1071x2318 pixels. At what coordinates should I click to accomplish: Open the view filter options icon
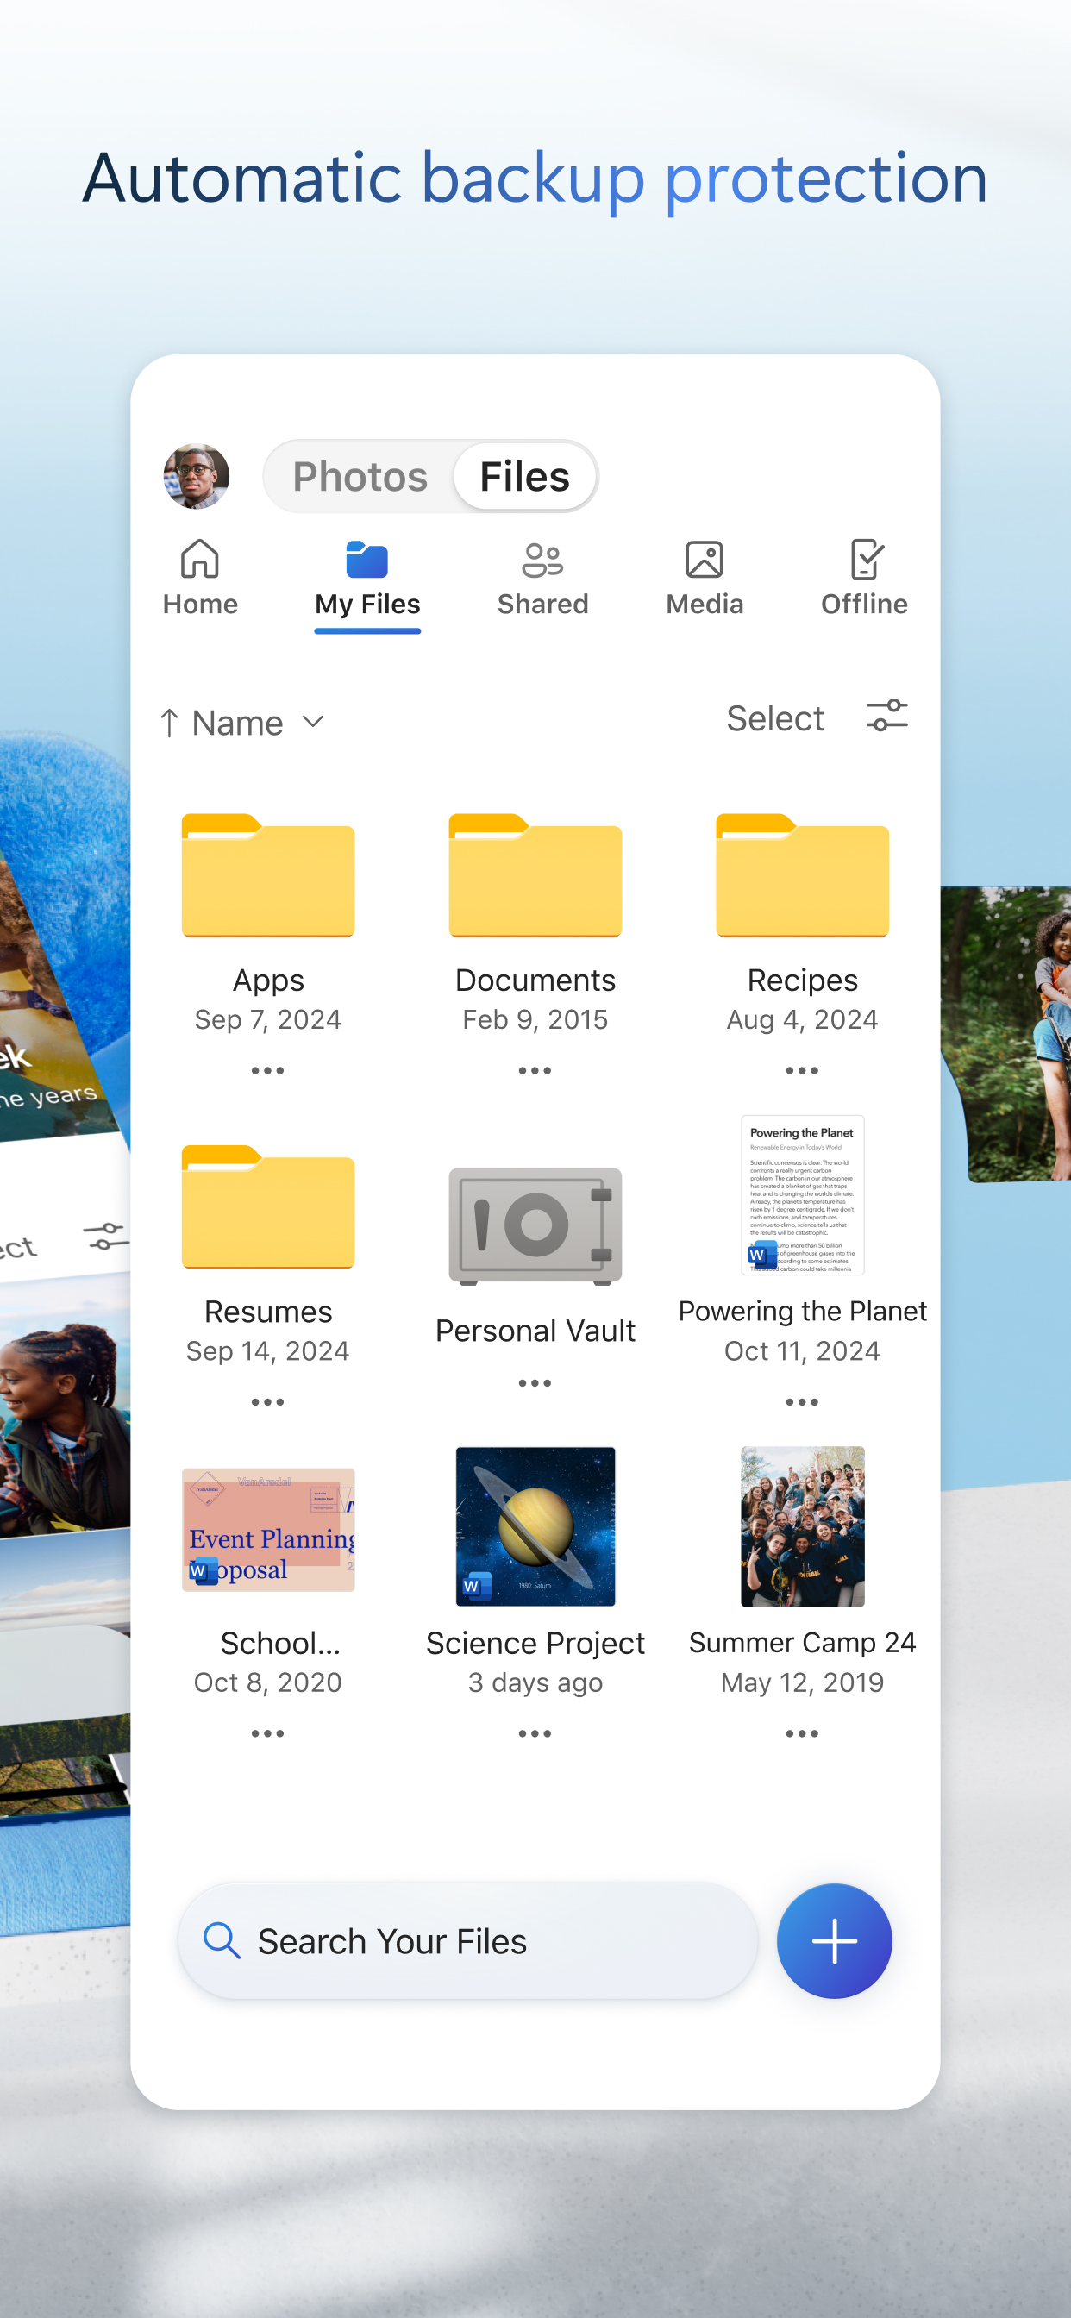886,717
